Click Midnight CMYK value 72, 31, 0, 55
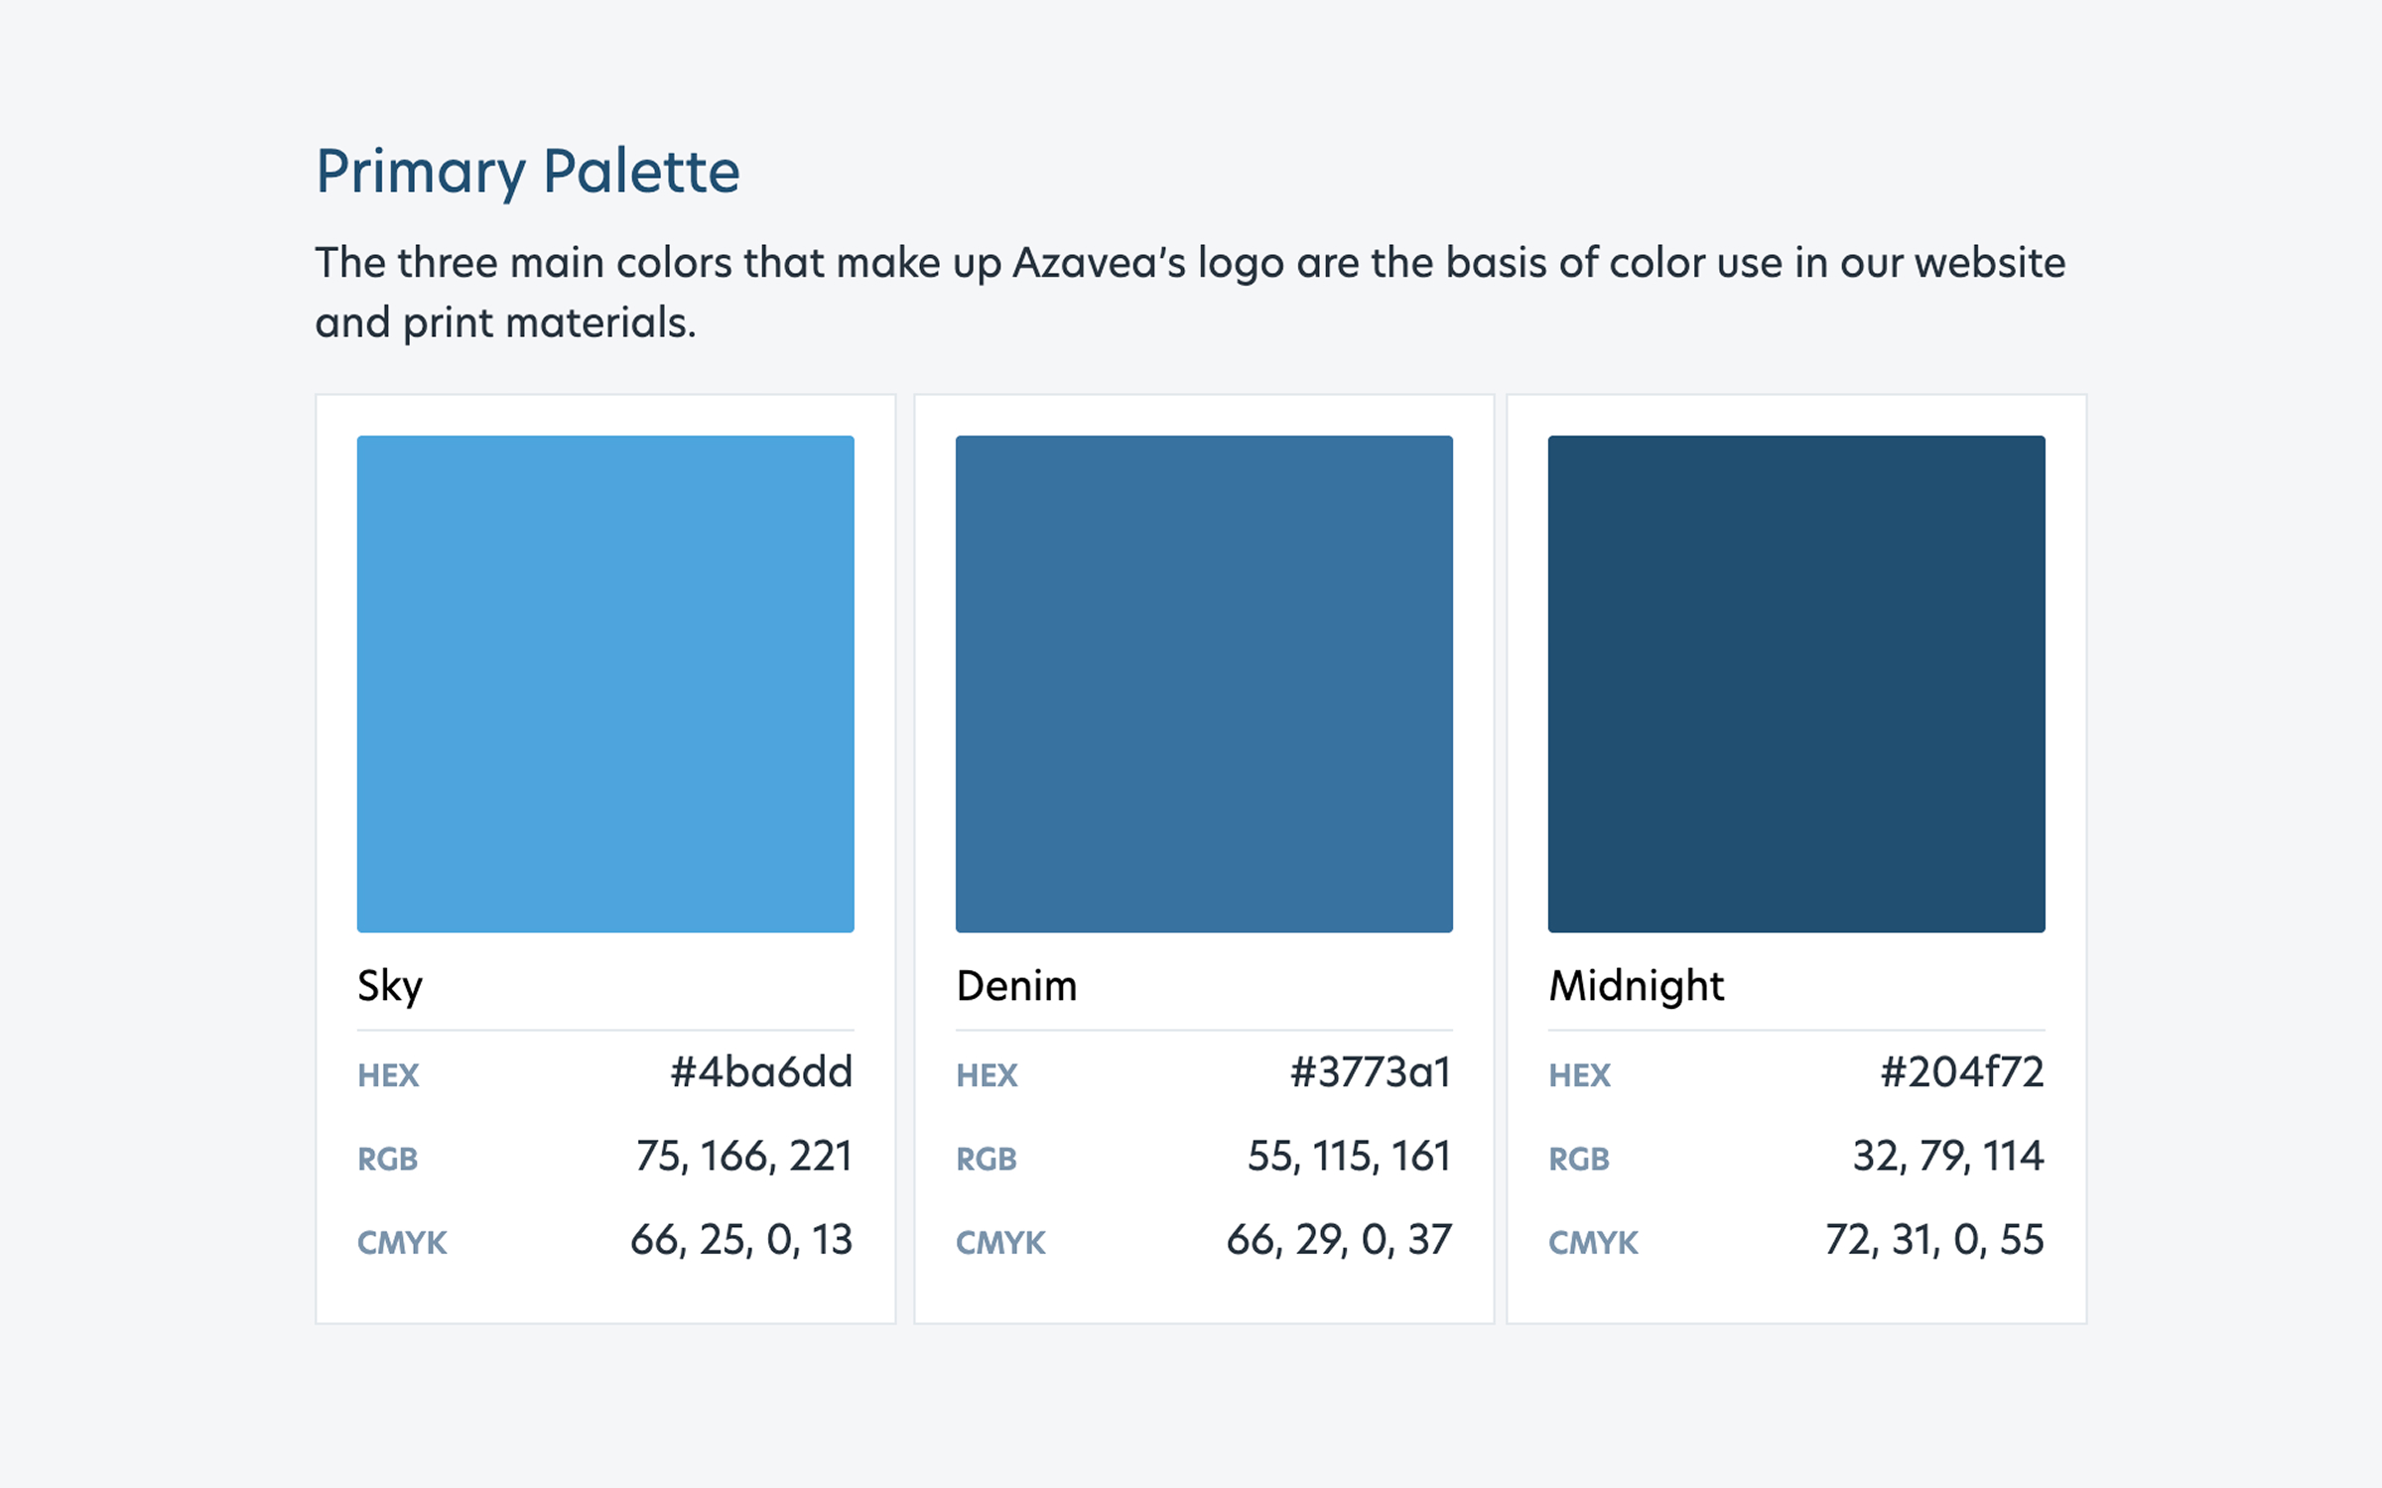 [x=1933, y=1240]
